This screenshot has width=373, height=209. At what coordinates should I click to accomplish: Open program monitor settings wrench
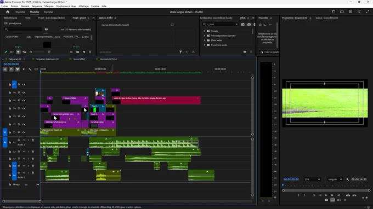click(x=348, y=179)
